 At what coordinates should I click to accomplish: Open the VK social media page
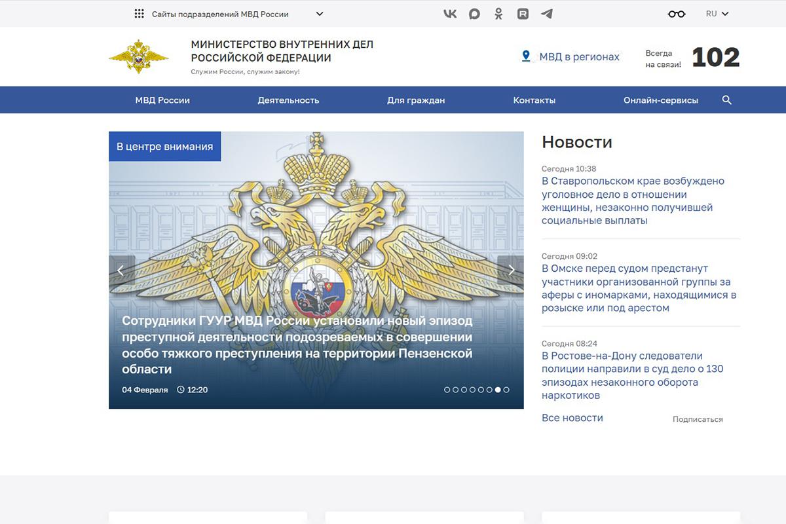(449, 13)
